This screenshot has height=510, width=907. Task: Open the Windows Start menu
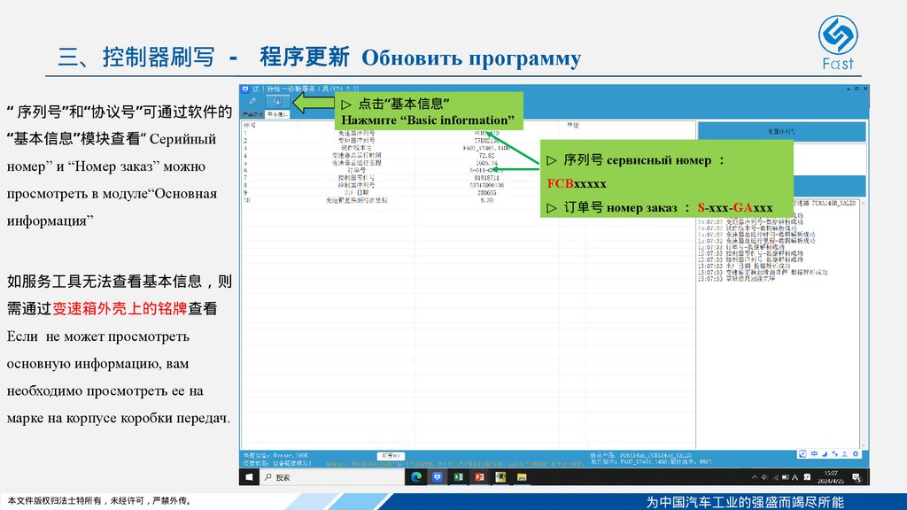click(249, 477)
